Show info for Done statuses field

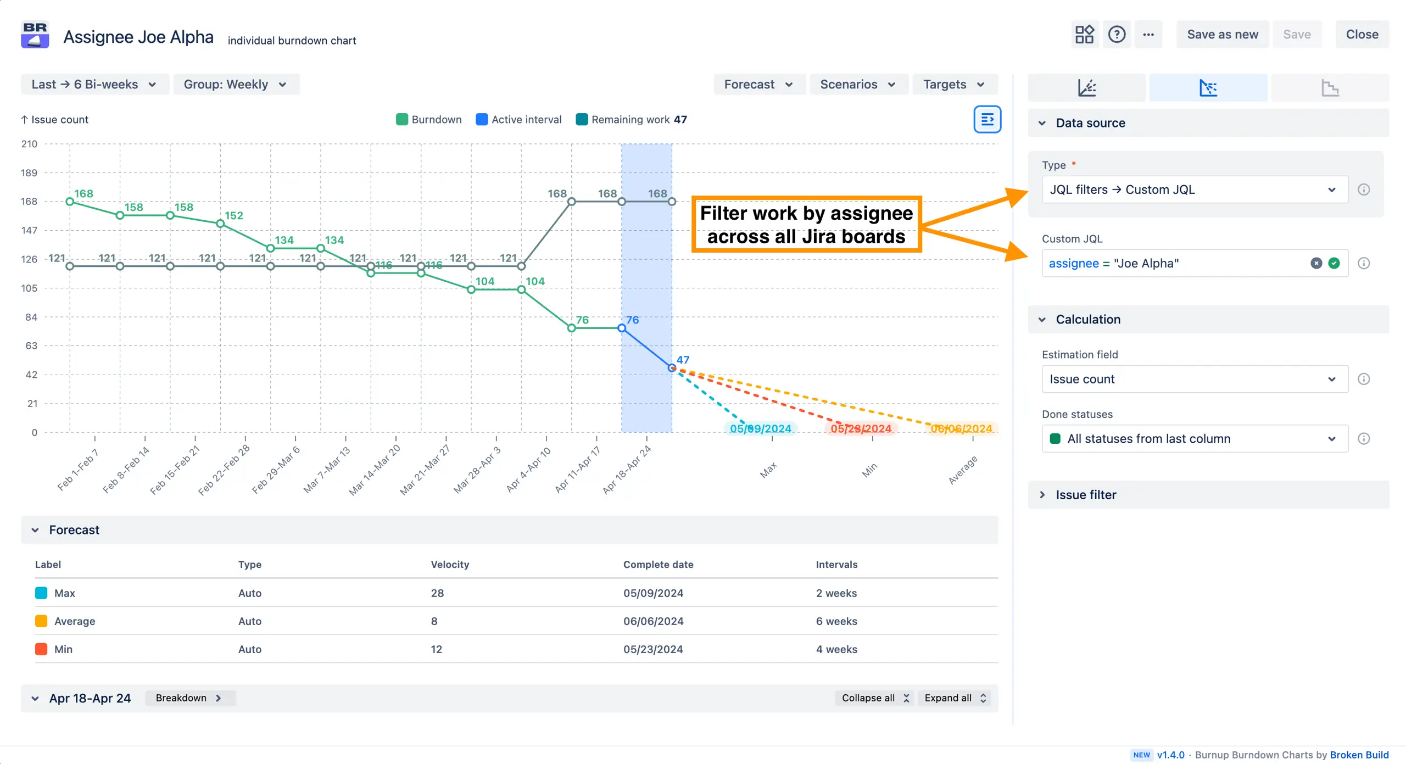(1364, 438)
